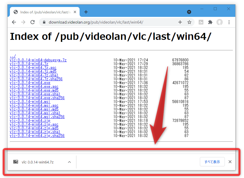
Task: Open the profile avatar icon
Action: 220,22
